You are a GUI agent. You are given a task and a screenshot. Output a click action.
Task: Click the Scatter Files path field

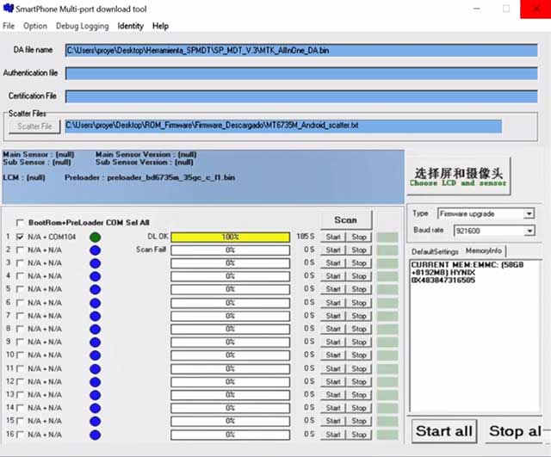(283, 127)
